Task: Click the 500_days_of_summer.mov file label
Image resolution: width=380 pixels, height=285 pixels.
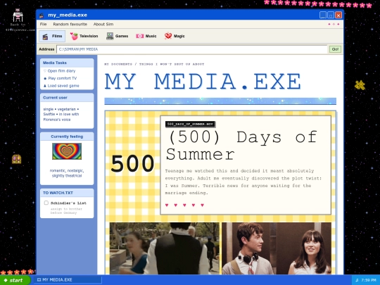Action: [x=190, y=125]
